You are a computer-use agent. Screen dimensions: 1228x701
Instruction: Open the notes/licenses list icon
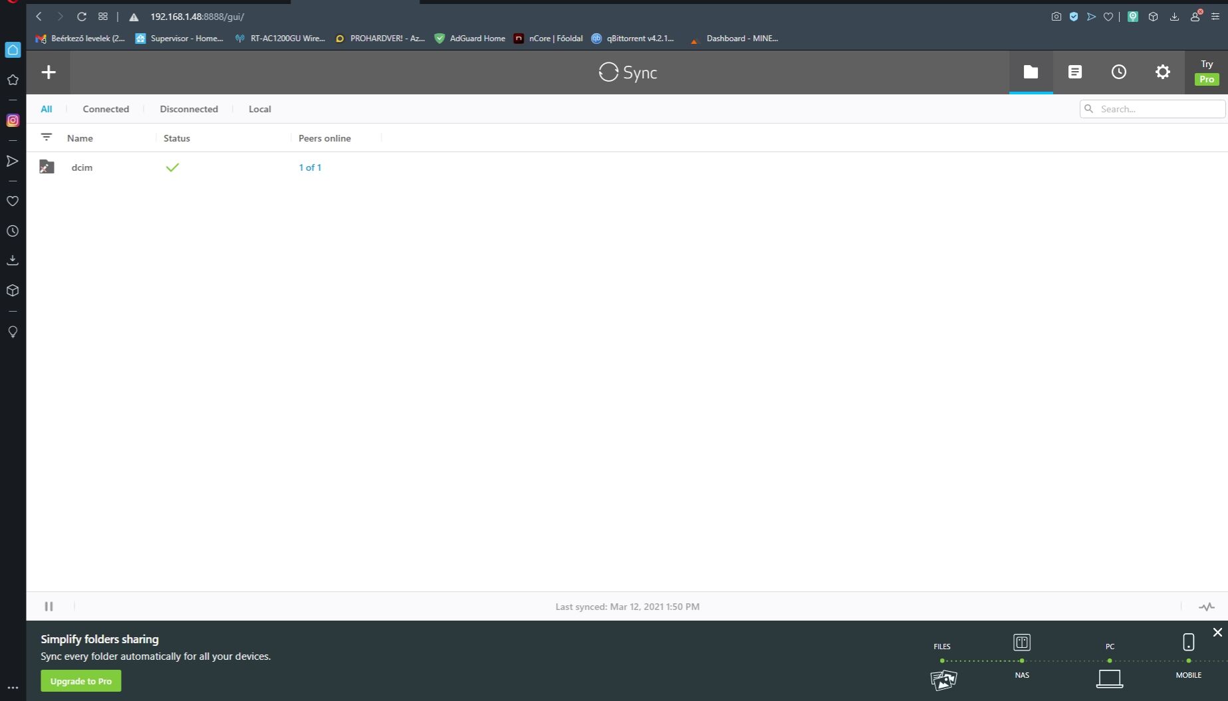pos(1074,72)
